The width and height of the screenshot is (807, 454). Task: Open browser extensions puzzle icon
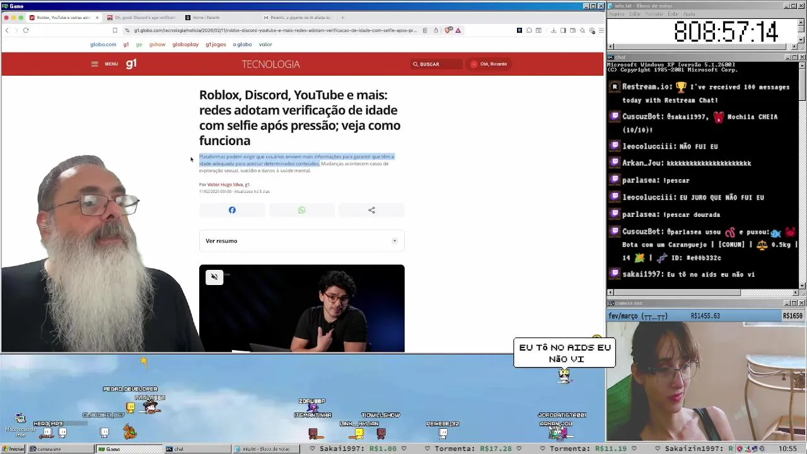(529, 30)
